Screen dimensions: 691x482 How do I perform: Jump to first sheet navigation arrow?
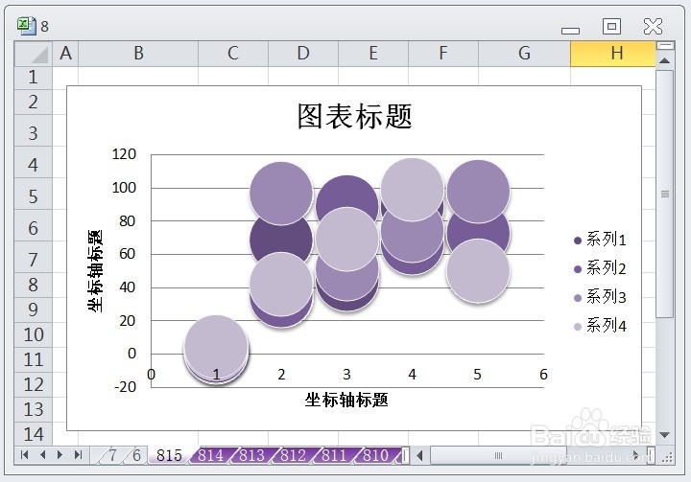tap(25, 455)
